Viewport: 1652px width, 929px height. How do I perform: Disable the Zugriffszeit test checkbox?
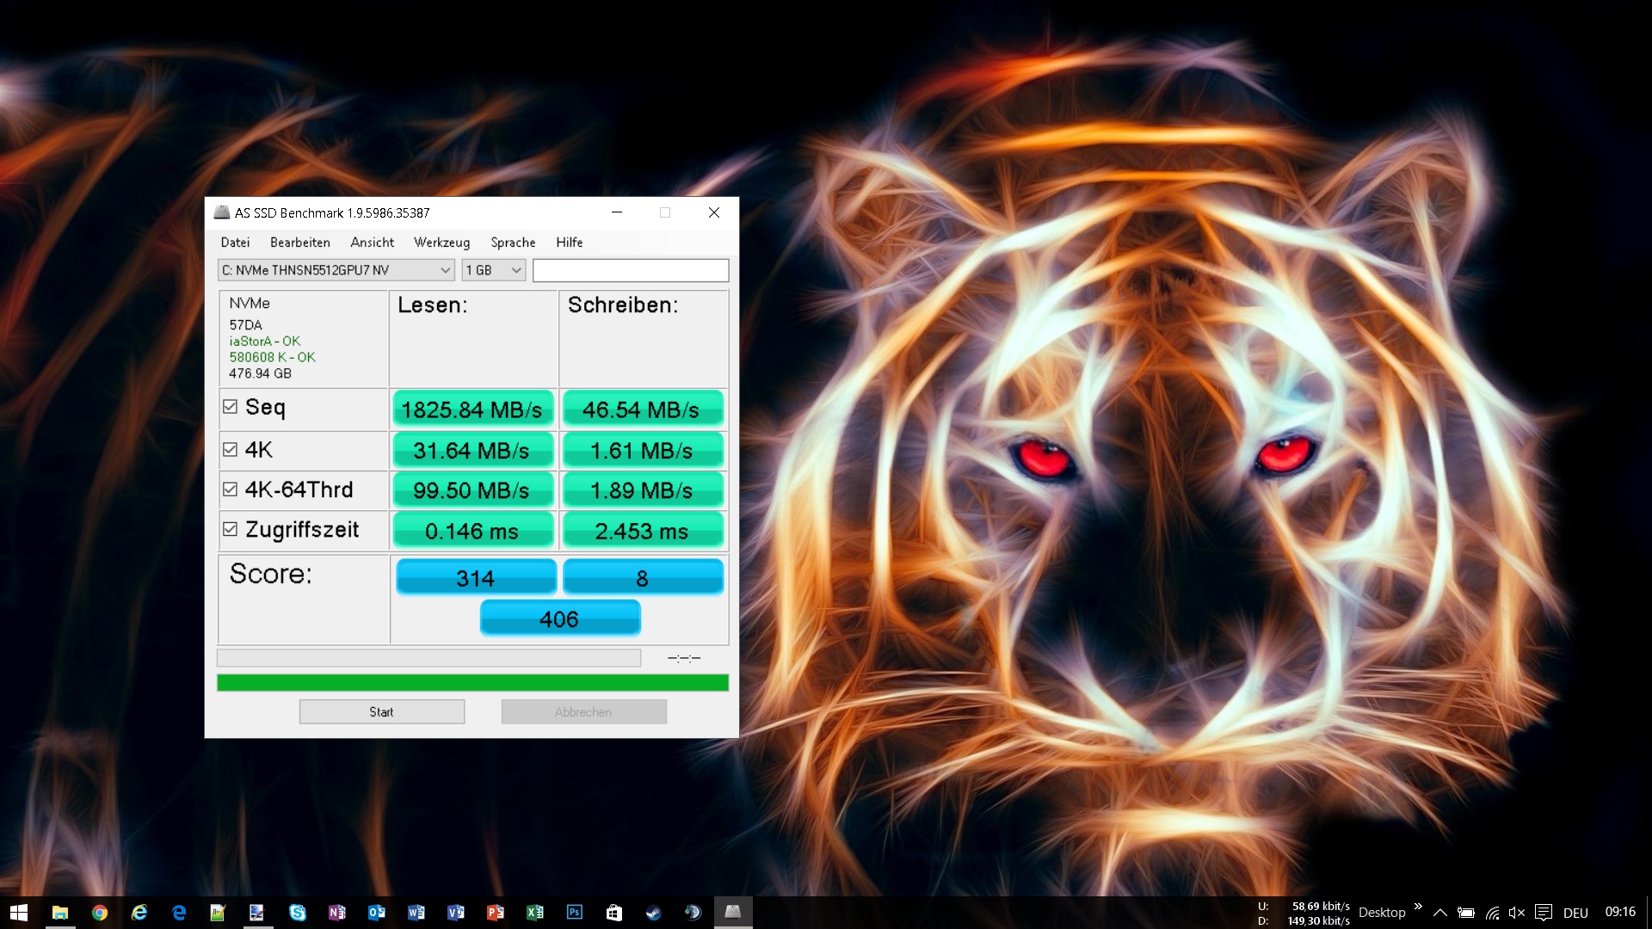click(230, 529)
